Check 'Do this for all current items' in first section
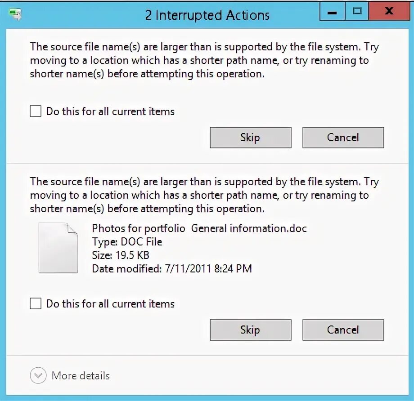The image size is (414, 401). click(x=36, y=111)
